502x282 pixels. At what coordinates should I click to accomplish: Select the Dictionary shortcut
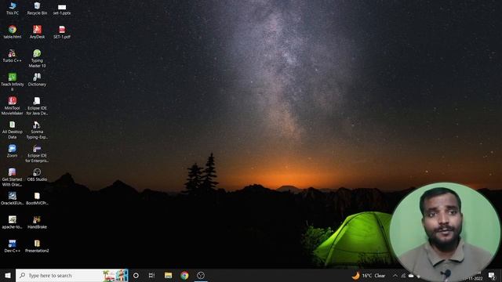pos(37,80)
